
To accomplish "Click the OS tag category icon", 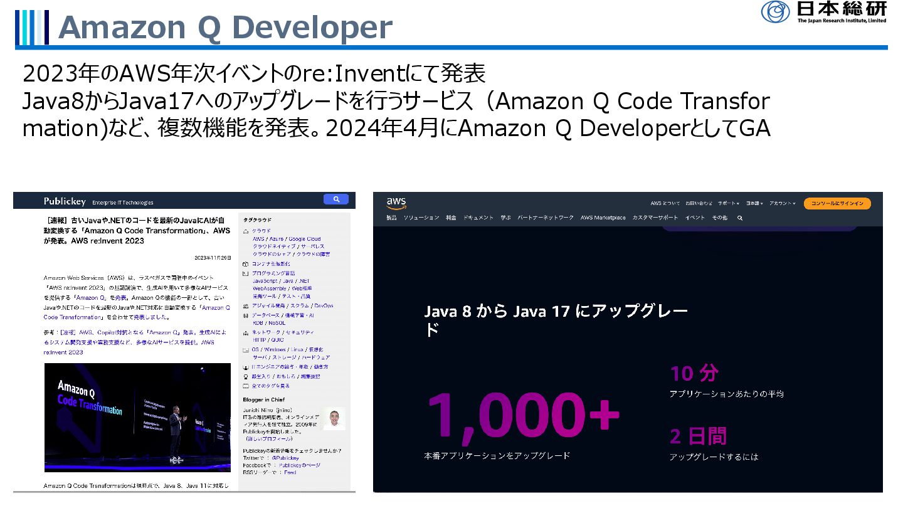I will [246, 349].
